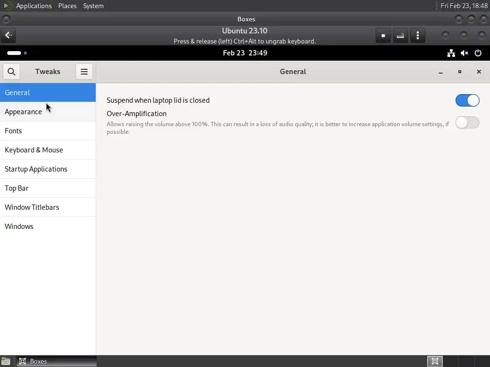The image size is (490, 367).
Task: Click the Over-Amplification description text
Action: point(278,128)
